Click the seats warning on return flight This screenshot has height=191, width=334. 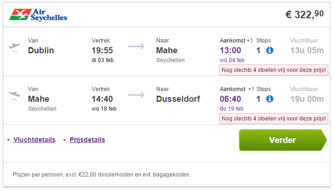point(274,119)
